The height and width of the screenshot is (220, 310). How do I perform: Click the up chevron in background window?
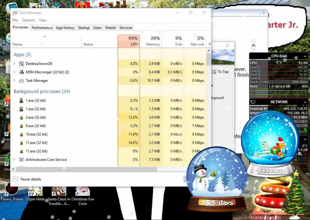[x=253, y=45]
